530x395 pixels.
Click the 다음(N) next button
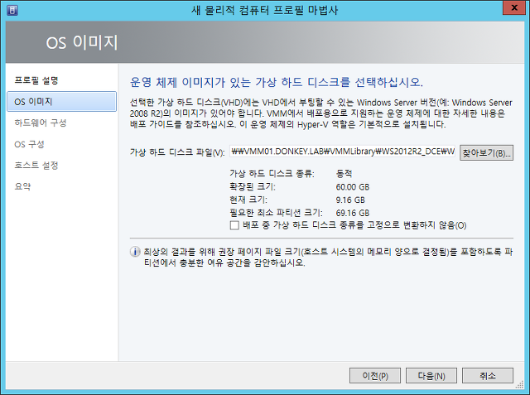tap(431, 376)
